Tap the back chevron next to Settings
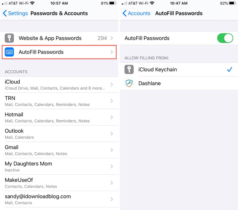This screenshot has width=238, height=210. click(x=5, y=13)
